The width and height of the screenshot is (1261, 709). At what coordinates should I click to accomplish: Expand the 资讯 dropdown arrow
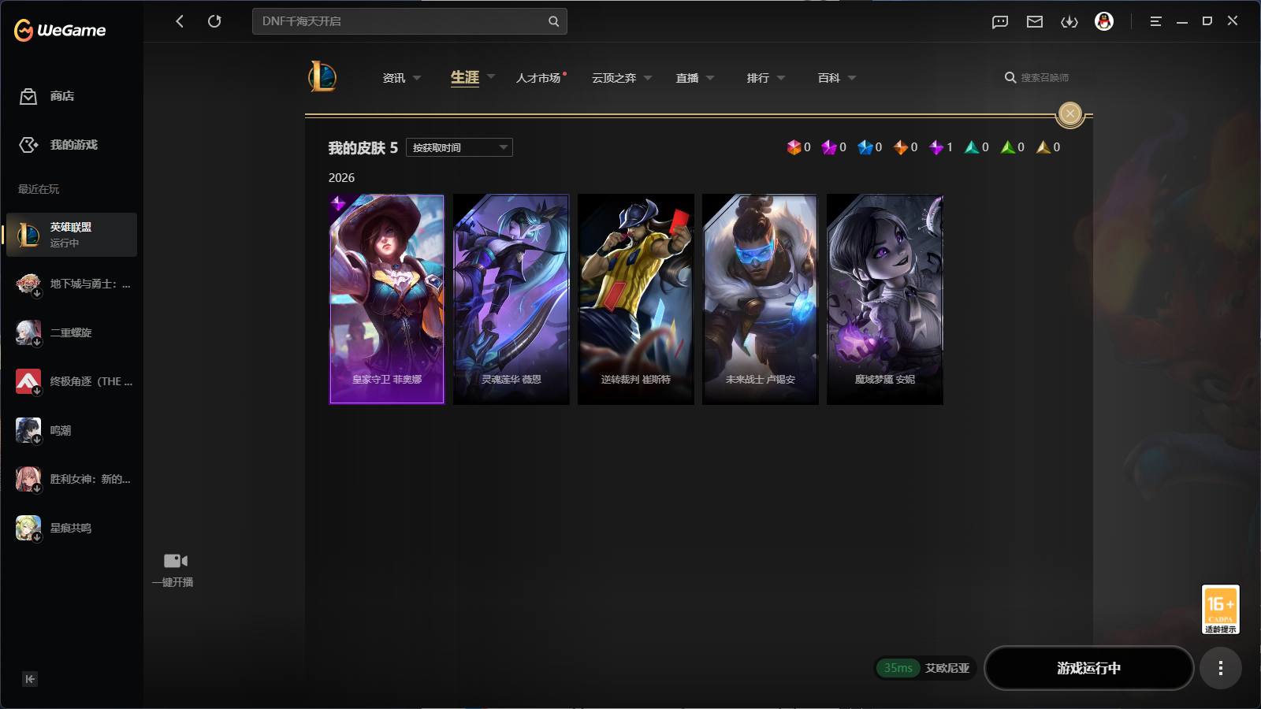click(417, 78)
